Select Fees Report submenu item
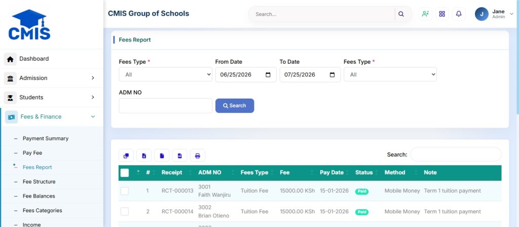Screen dimensions: 519x227 (38, 167)
